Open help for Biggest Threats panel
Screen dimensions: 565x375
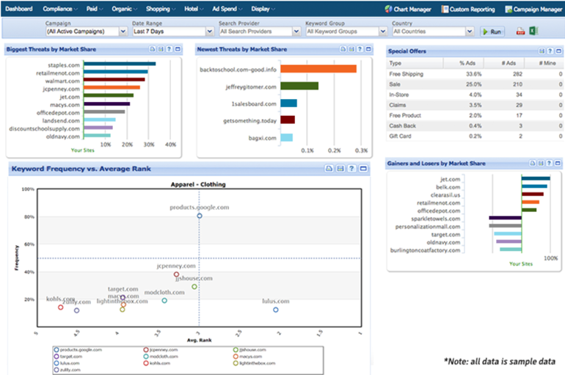169,49
